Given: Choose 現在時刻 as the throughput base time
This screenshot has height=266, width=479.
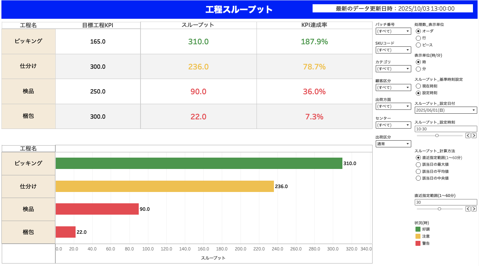Looking at the screenshot, I should click(x=418, y=86).
